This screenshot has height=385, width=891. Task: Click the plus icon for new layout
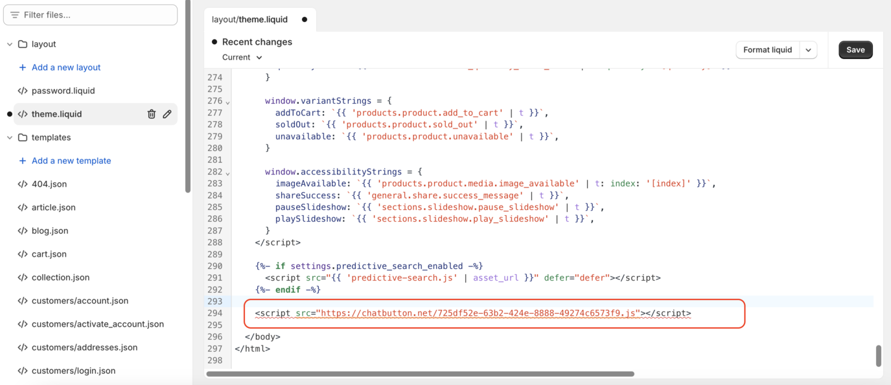click(23, 67)
